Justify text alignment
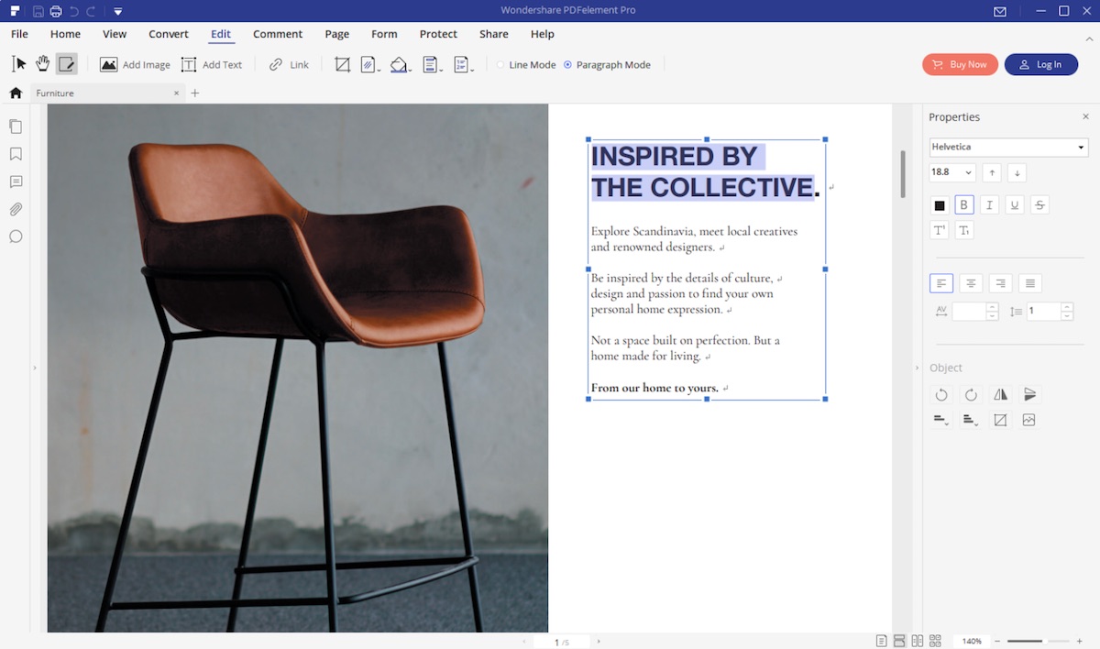This screenshot has width=1100, height=649. tap(1030, 284)
